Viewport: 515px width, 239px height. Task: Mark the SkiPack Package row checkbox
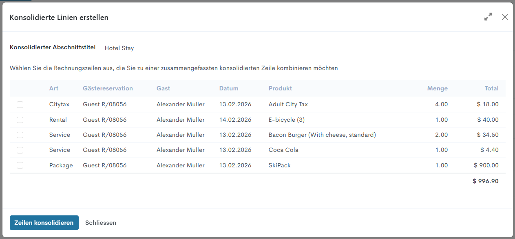tap(20, 165)
